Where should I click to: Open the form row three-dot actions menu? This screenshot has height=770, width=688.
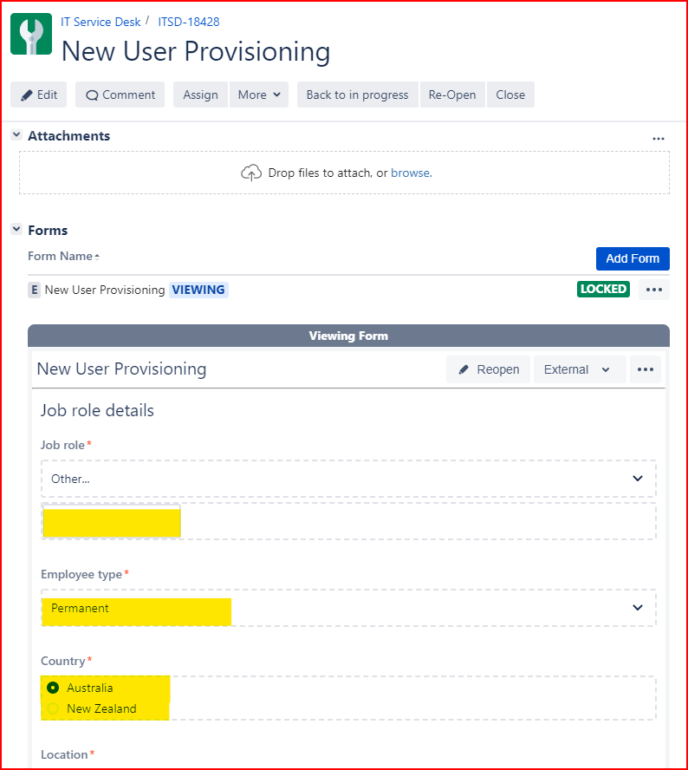(654, 290)
